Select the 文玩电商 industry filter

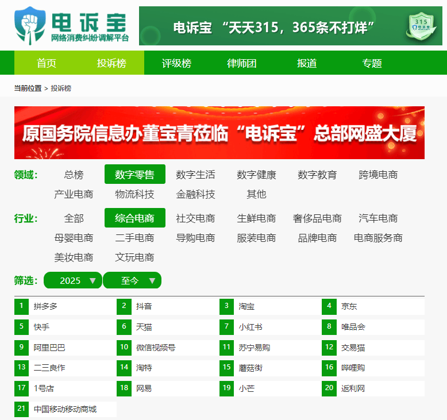click(135, 257)
